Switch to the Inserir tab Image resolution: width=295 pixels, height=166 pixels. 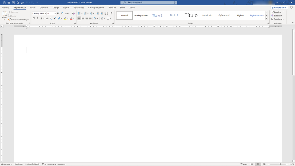32,8
